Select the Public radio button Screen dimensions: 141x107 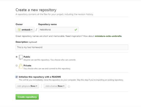pos(17,57)
